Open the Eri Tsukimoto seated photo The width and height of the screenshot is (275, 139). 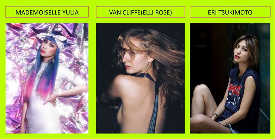230,78
